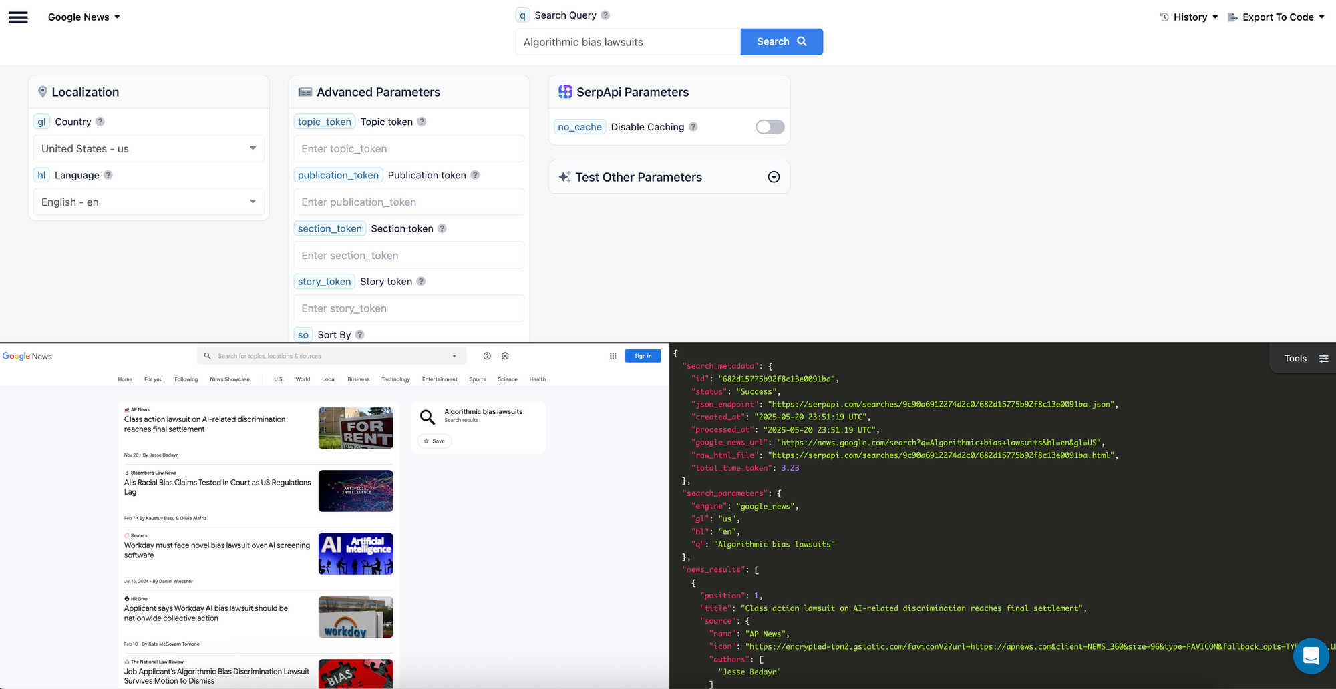Open the search options arrow in Google News
Image resolution: width=1336 pixels, height=689 pixels.
454,356
